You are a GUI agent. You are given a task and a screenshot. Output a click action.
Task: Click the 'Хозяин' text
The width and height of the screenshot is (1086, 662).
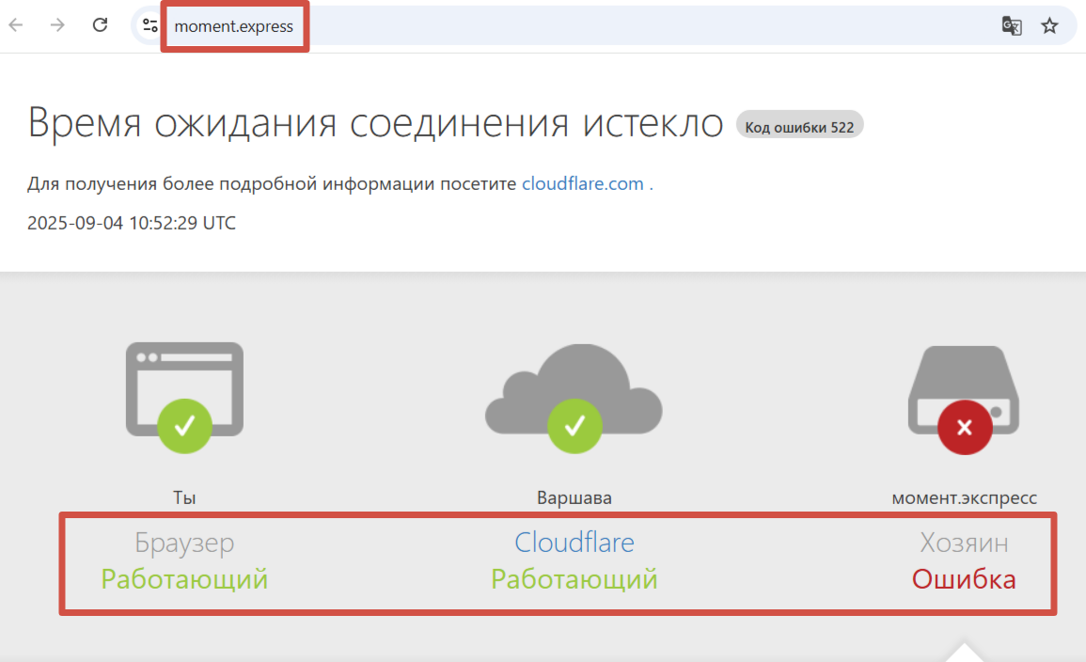pos(964,543)
